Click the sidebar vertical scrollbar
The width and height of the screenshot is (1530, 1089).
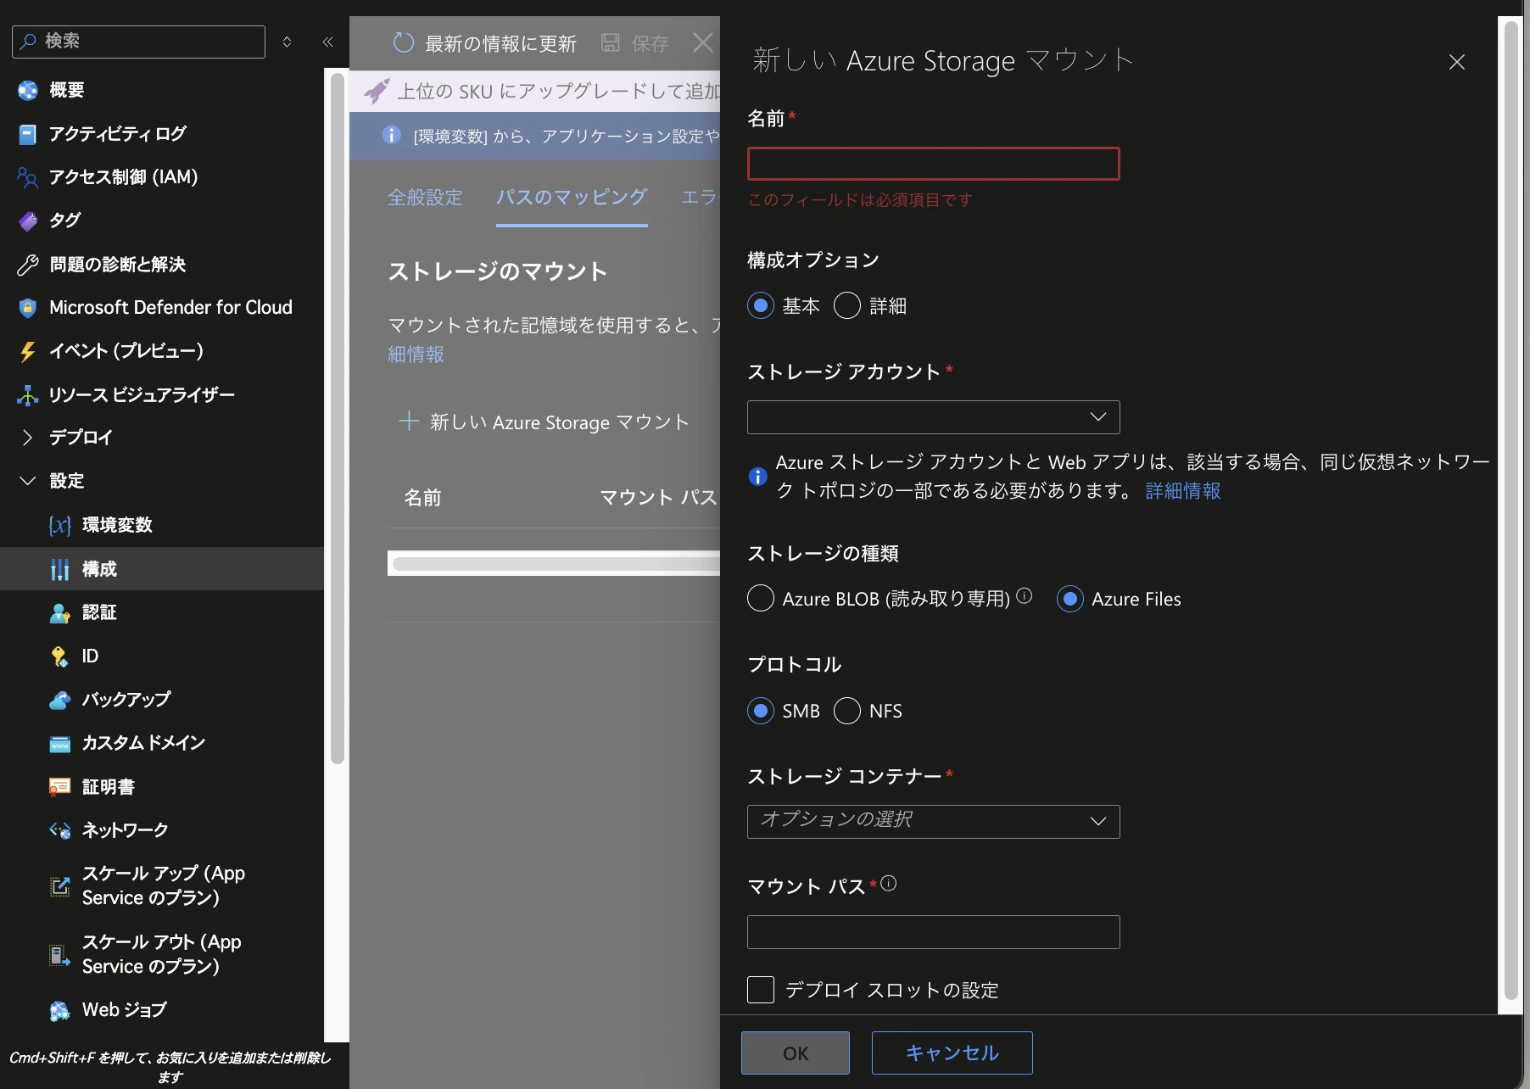coord(337,419)
